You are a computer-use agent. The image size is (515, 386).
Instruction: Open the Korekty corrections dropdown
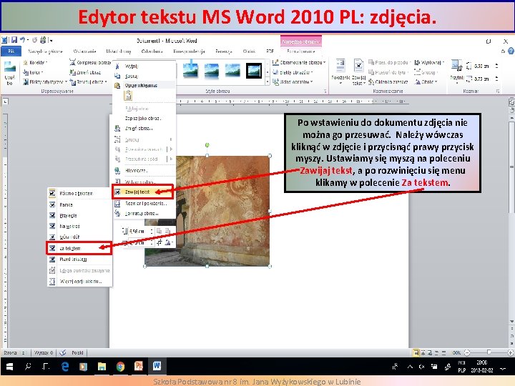pos(35,62)
